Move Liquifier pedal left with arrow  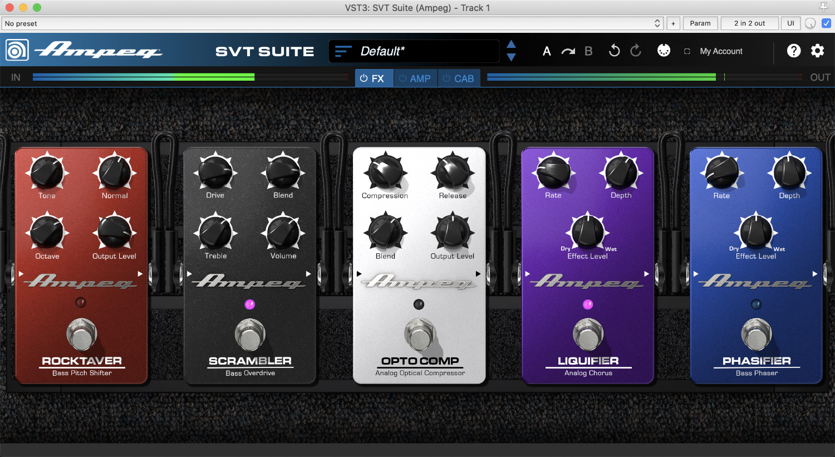point(527,273)
